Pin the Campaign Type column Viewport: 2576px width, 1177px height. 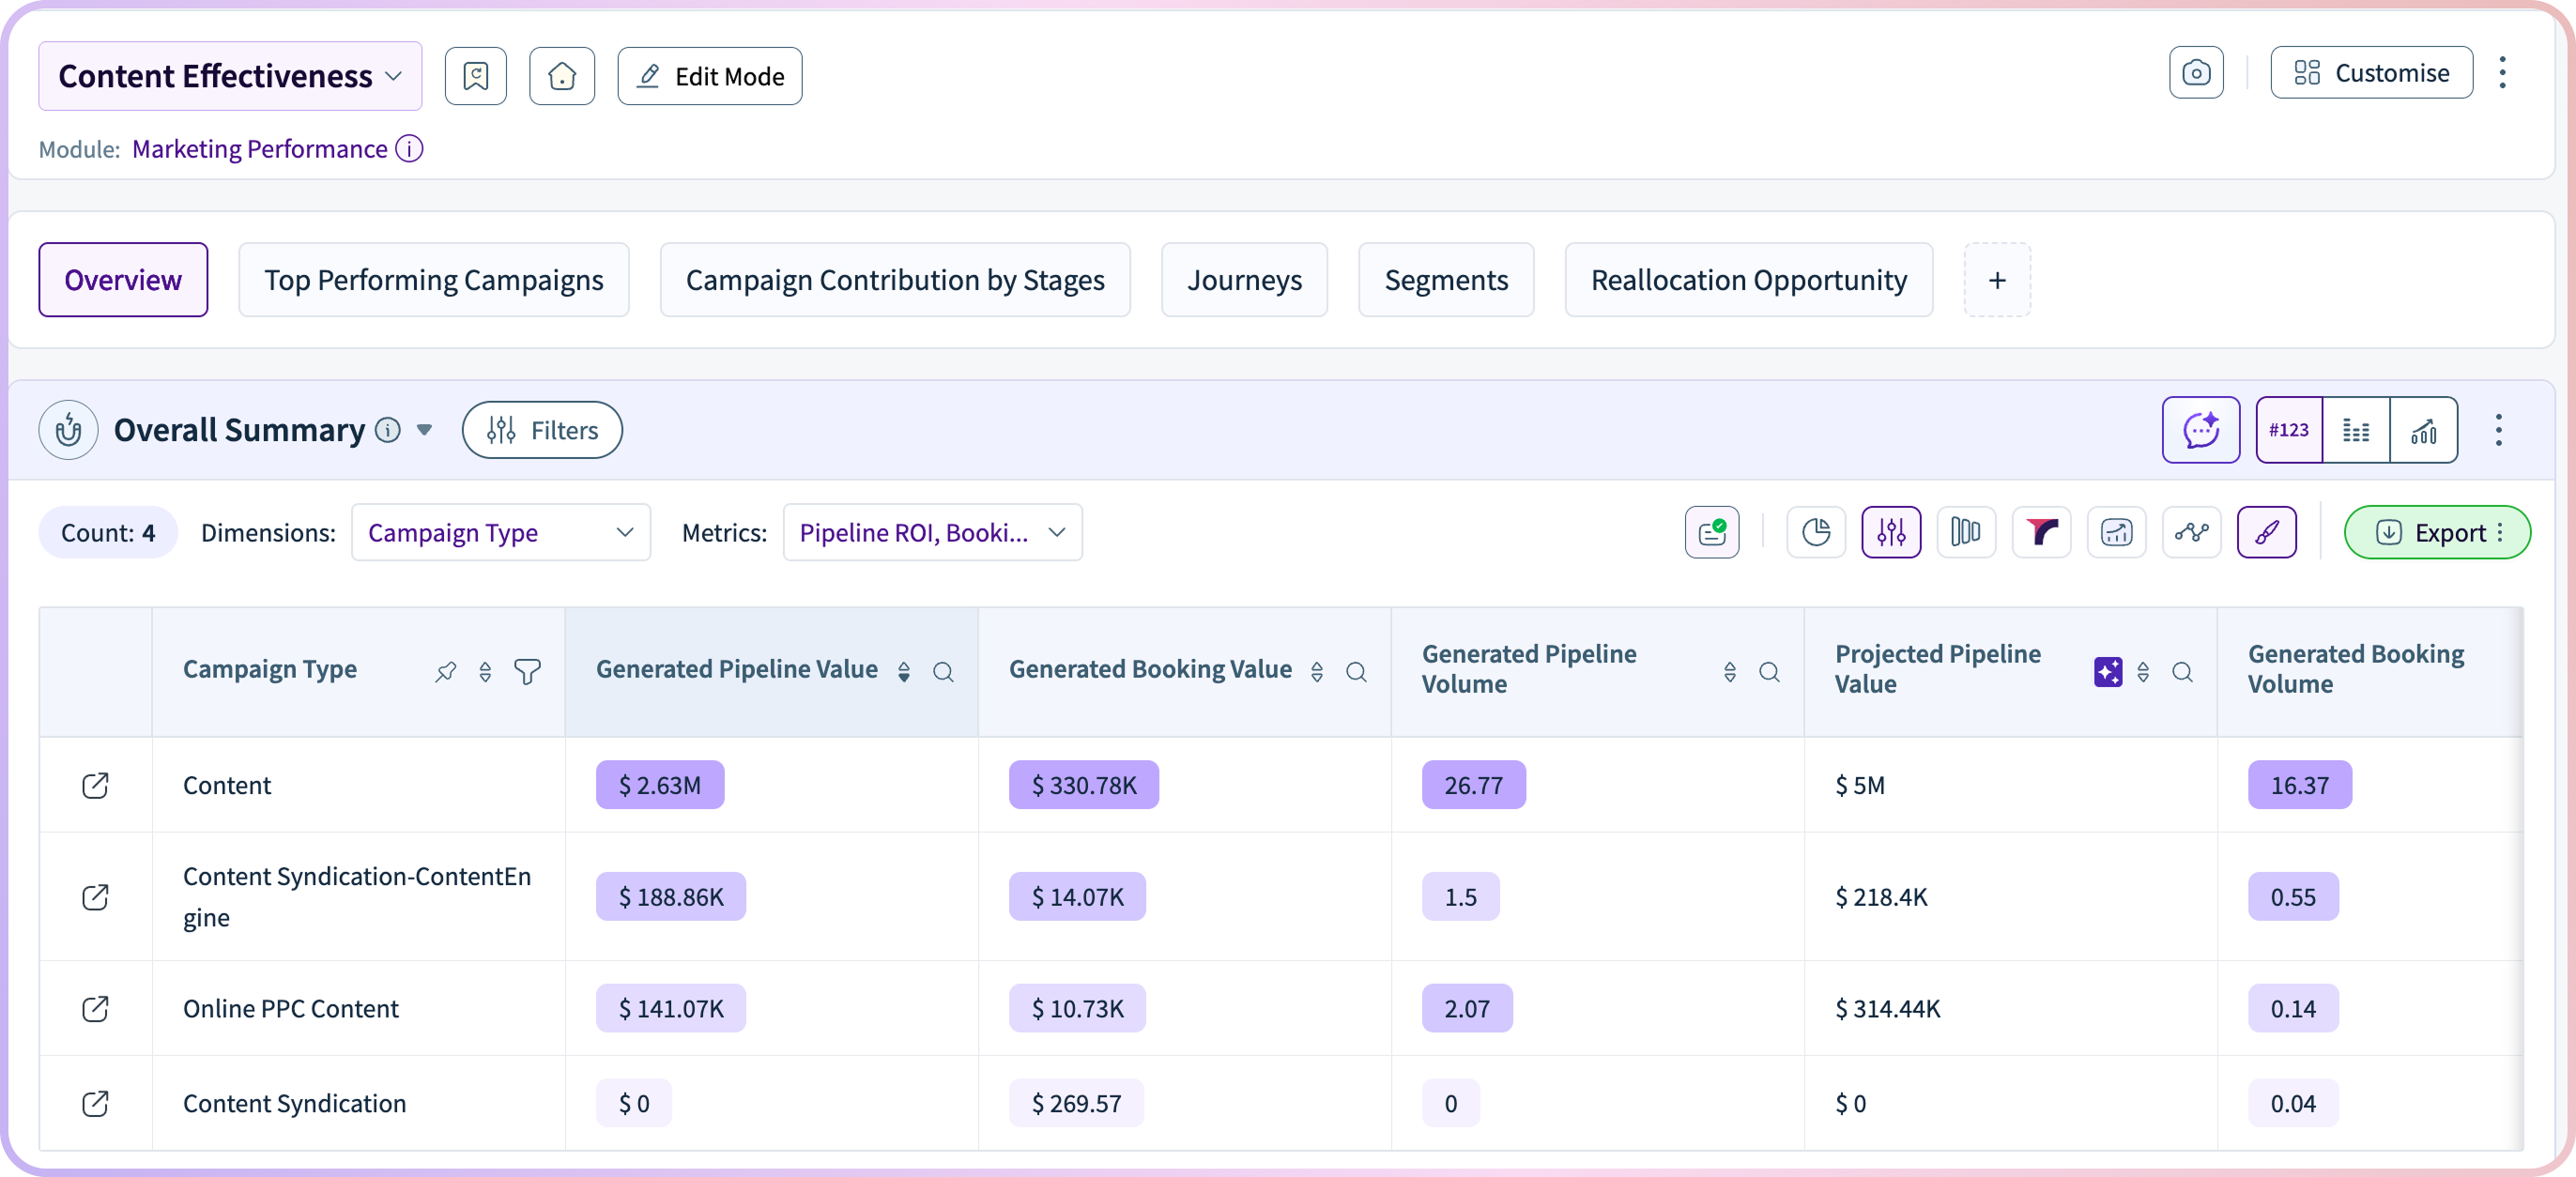pos(446,671)
